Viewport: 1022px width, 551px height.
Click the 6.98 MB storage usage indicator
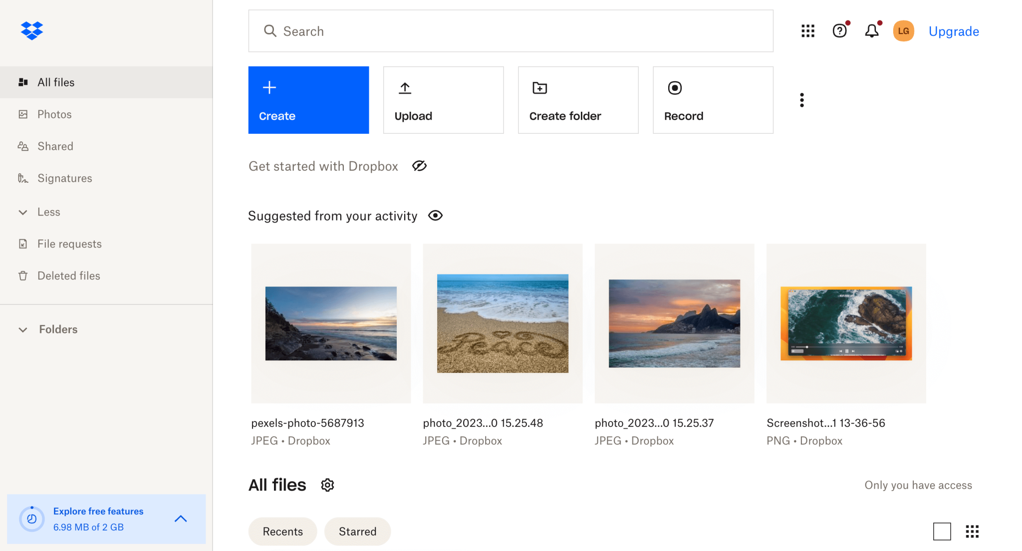pyautogui.click(x=88, y=527)
